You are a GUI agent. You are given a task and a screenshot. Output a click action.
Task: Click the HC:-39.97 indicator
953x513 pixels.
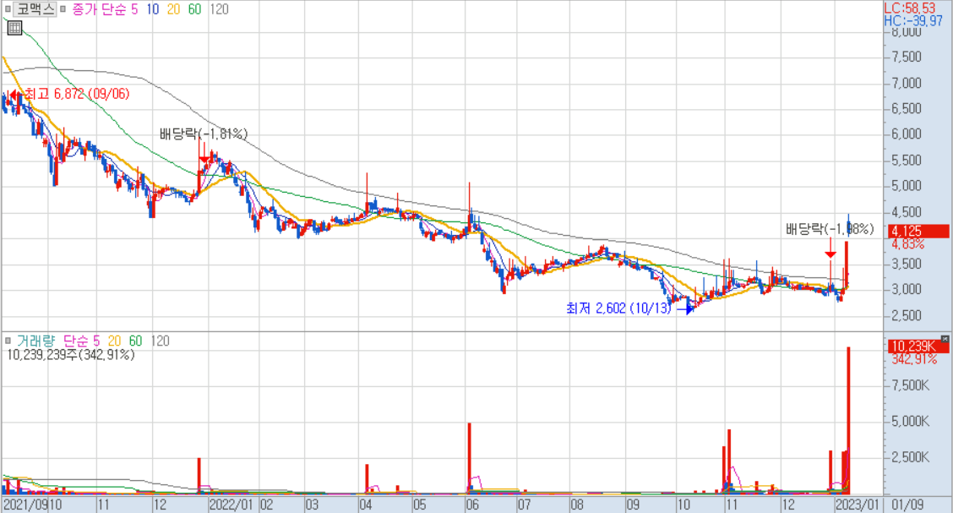[913, 20]
